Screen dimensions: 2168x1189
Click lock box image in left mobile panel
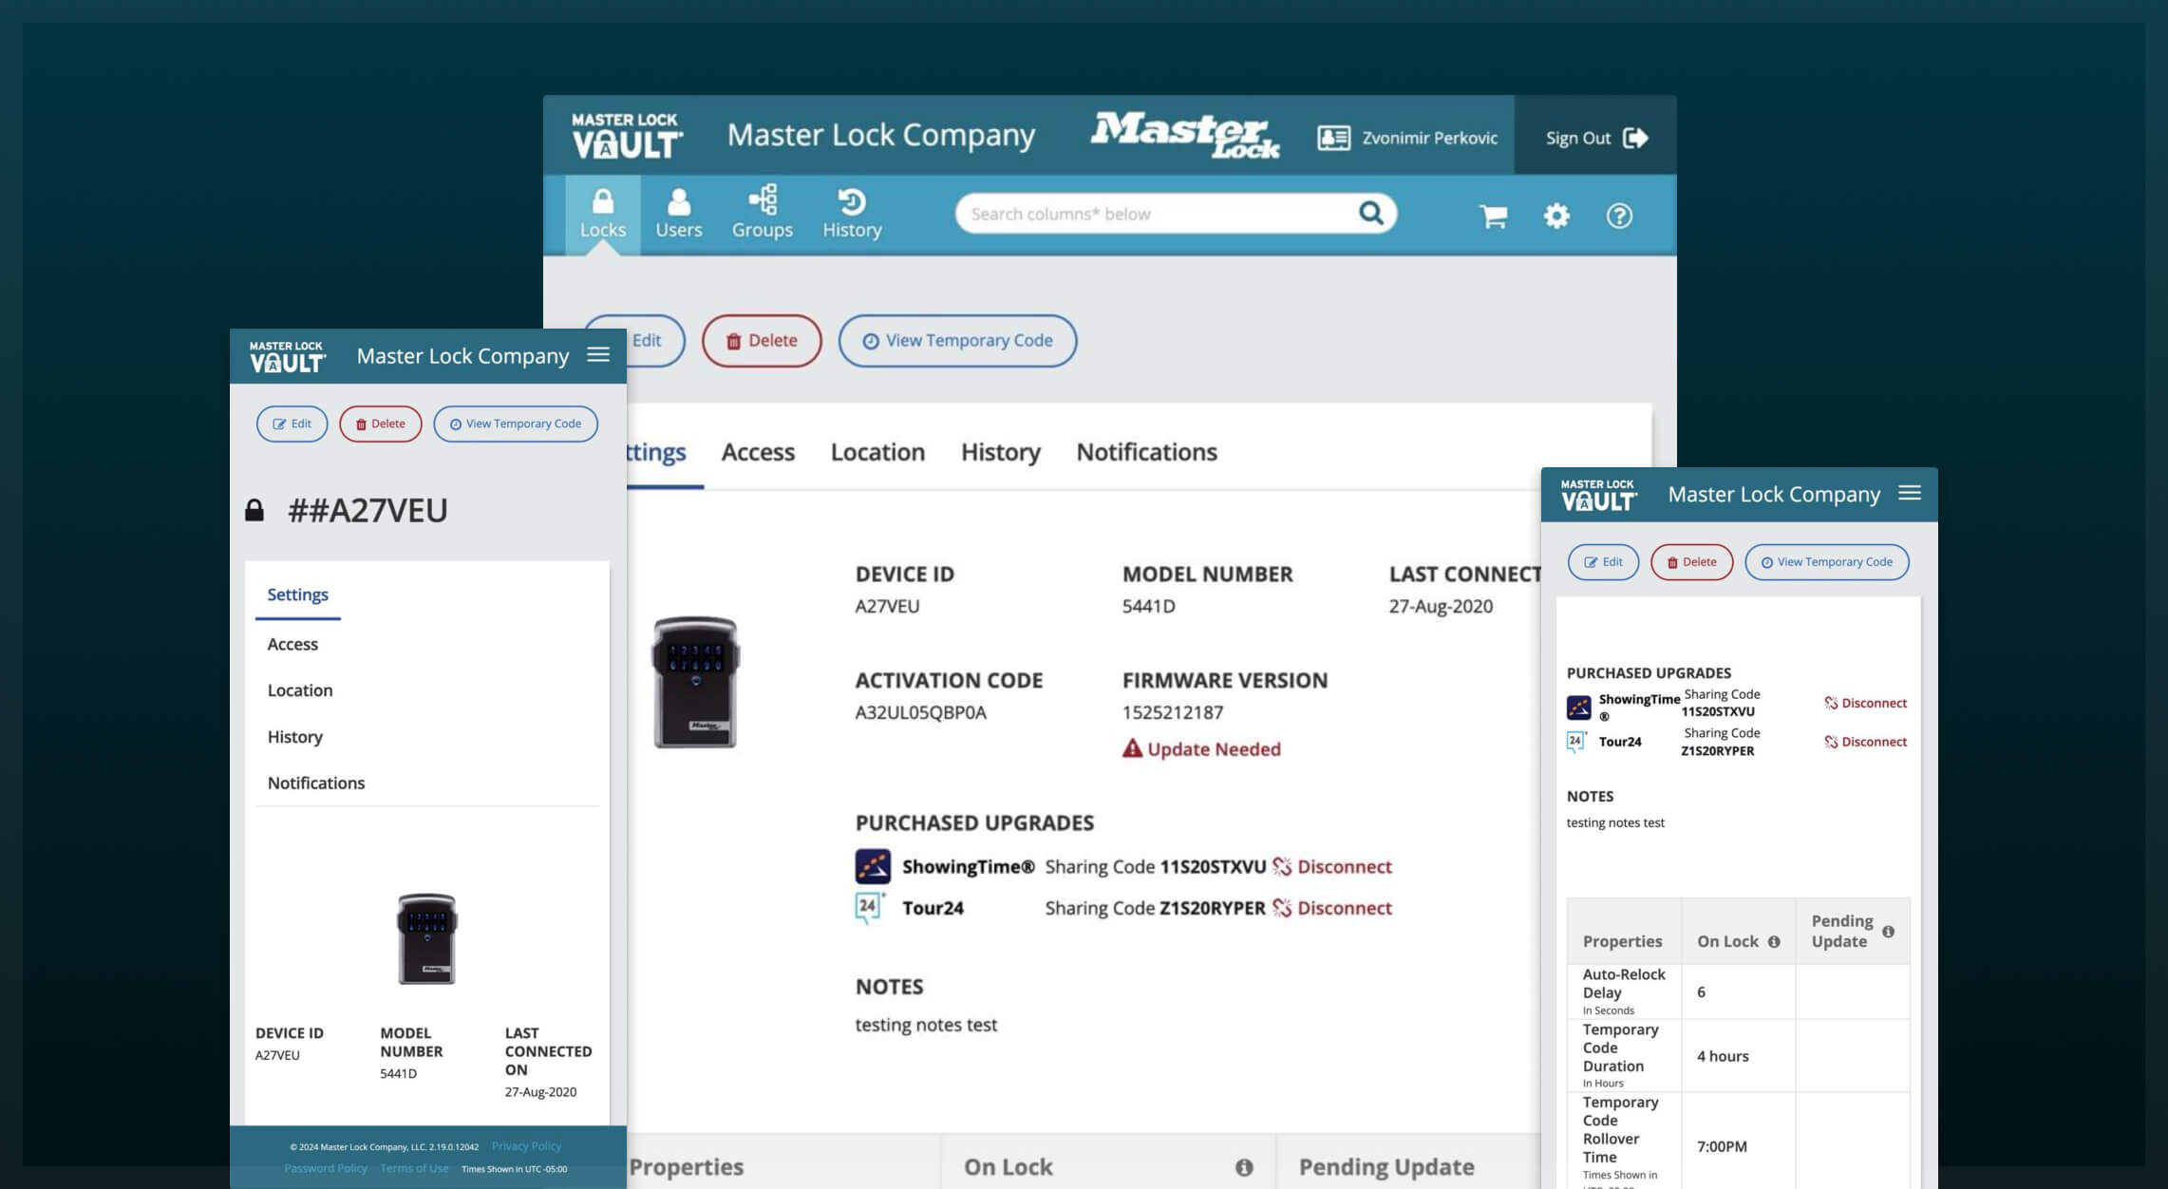coord(426,938)
